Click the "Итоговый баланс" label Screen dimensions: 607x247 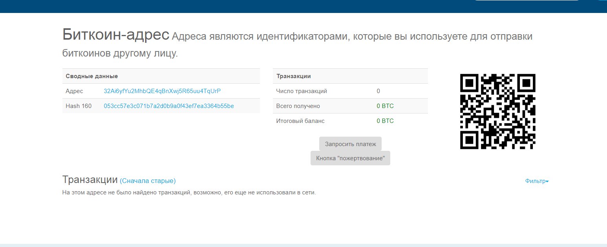pyautogui.click(x=300, y=121)
